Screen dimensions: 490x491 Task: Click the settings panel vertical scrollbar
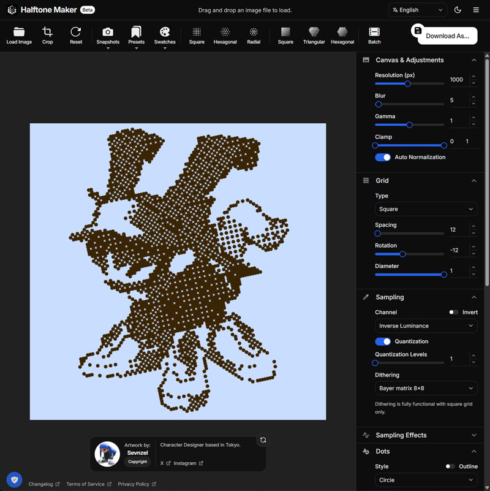486,173
